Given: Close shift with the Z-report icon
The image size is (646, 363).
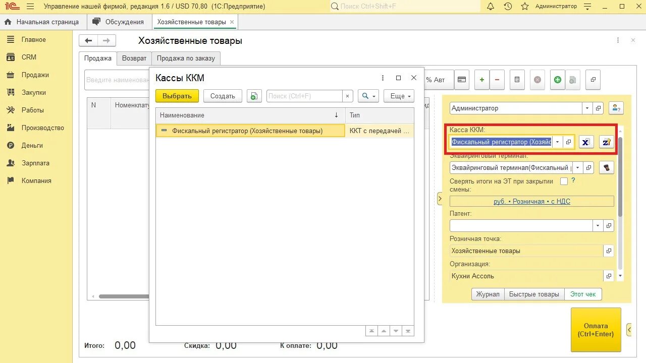Looking at the screenshot, I should 607,142.
